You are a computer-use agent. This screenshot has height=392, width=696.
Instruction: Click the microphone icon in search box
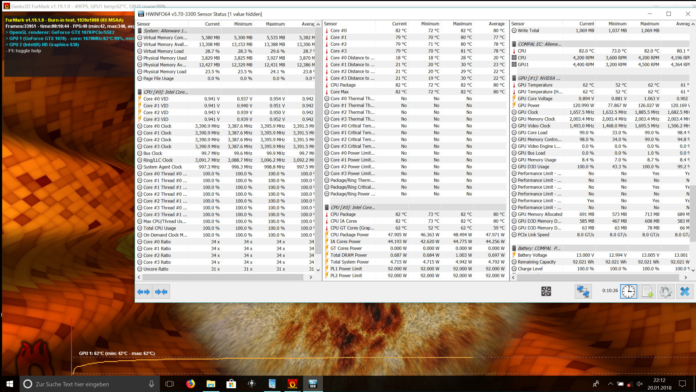click(x=151, y=384)
